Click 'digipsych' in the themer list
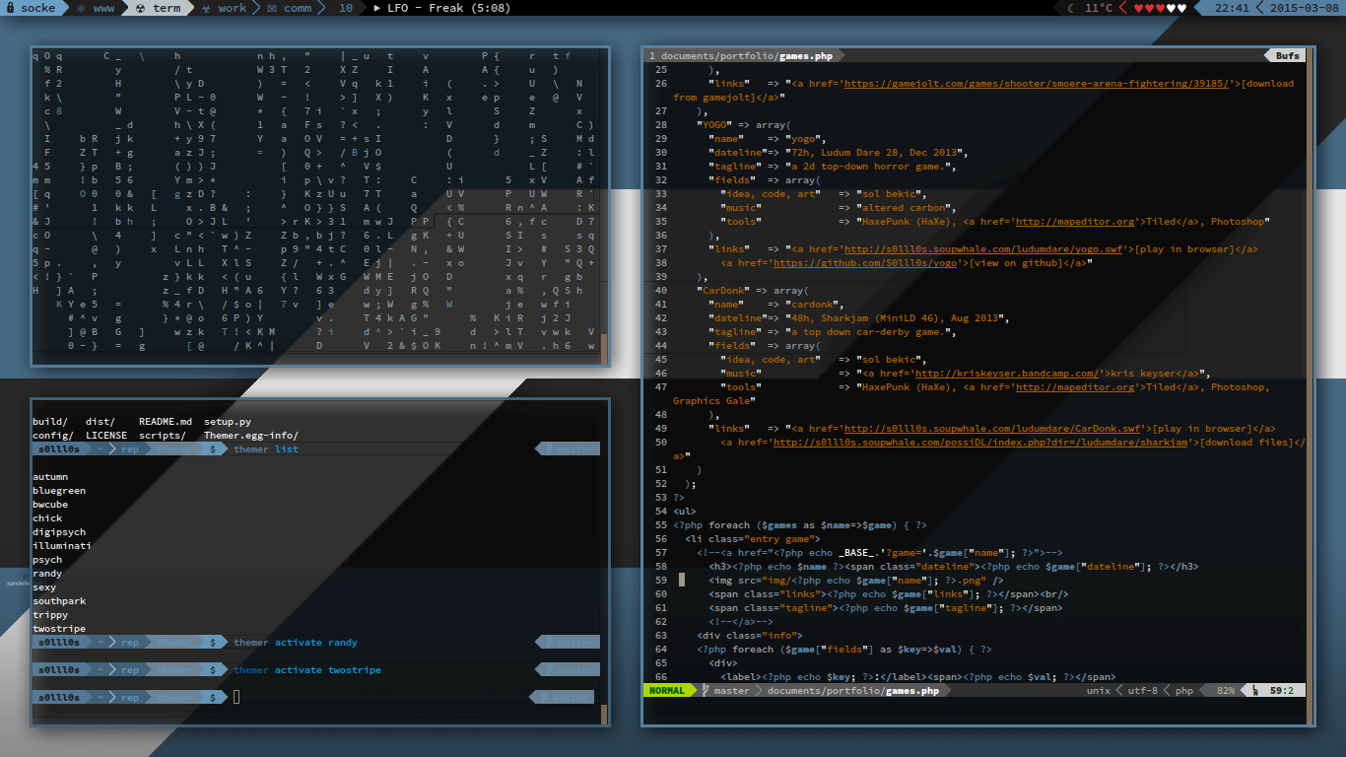Image resolution: width=1346 pixels, height=757 pixels. (x=59, y=532)
